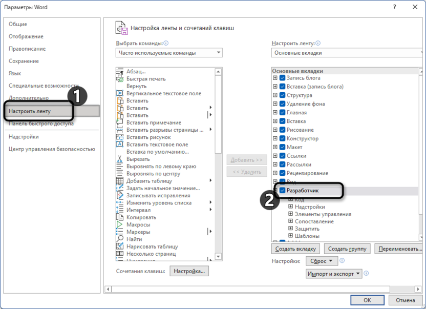The width and height of the screenshot is (426, 309).
Task: Click the Интервал line spacing icon
Action: click(120, 210)
